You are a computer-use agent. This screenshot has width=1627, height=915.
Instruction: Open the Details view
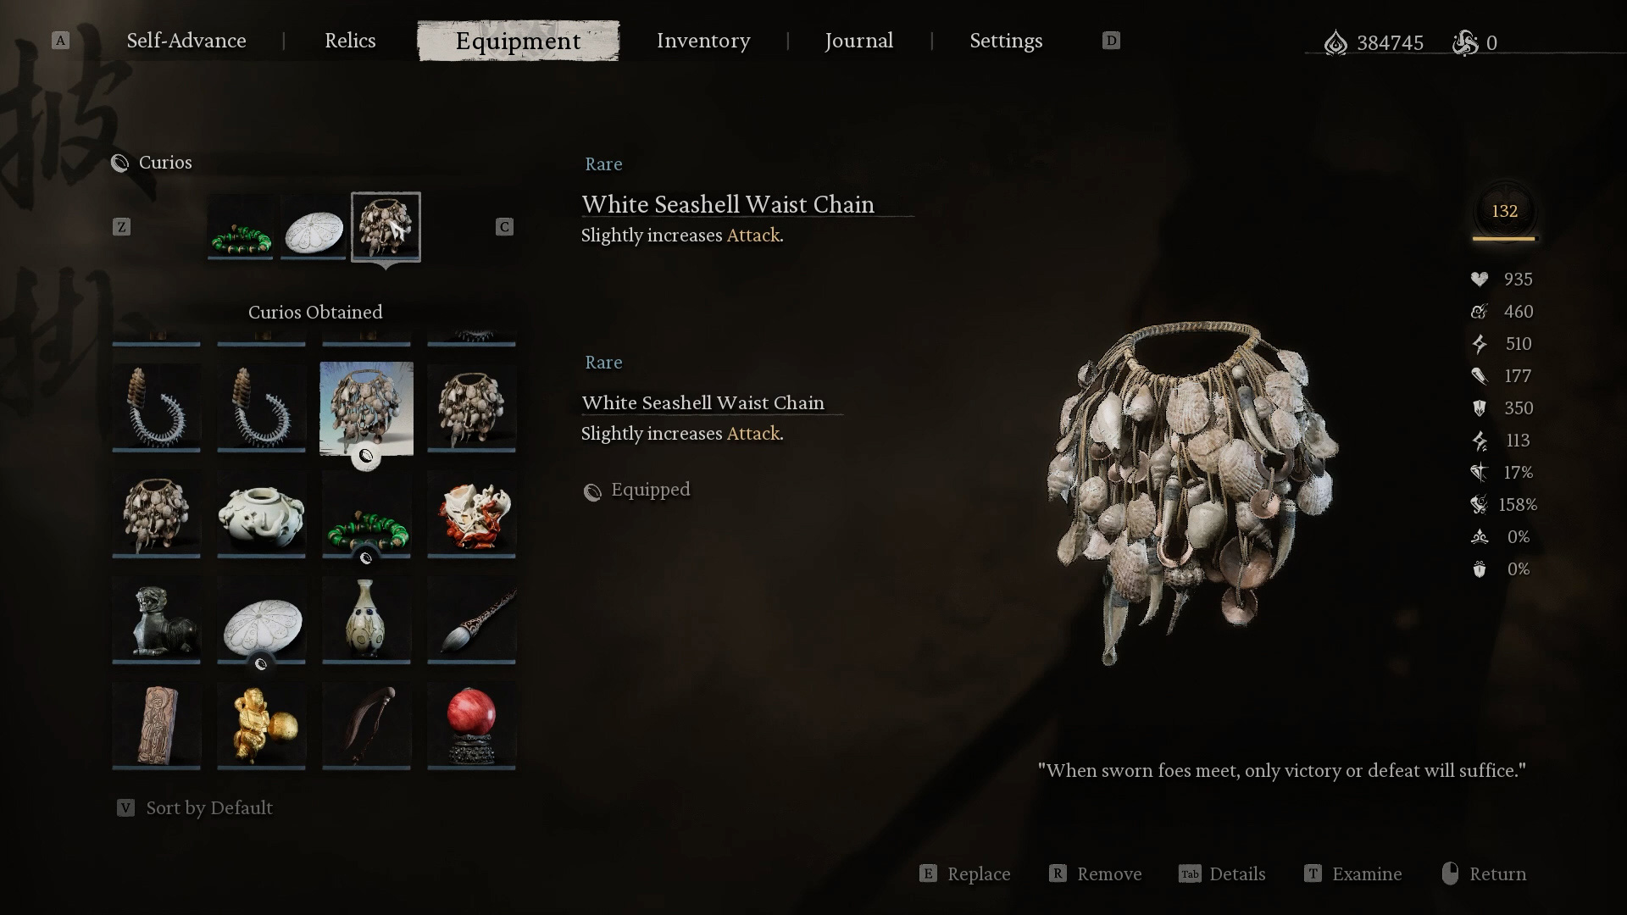click(x=1222, y=873)
